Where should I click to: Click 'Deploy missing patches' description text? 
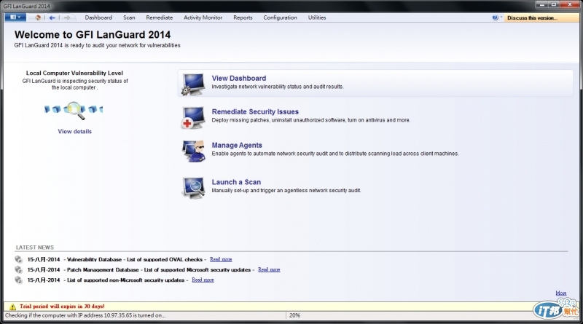click(311, 120)
